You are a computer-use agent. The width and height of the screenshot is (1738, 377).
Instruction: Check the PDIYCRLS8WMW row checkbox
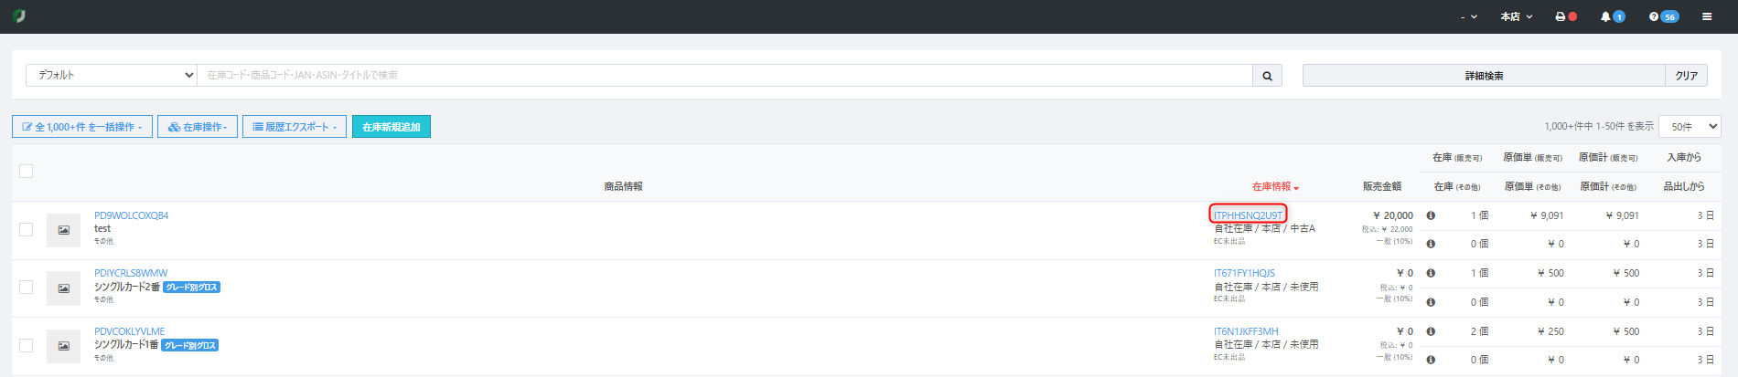click(27, 287)
